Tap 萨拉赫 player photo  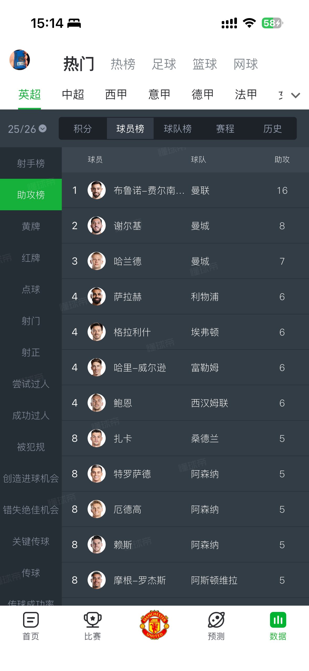pyautogui.click(x=96, y=296)
